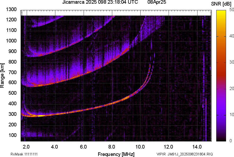Click the 'SNR [dB]' colorbar title

coord(221,4)
